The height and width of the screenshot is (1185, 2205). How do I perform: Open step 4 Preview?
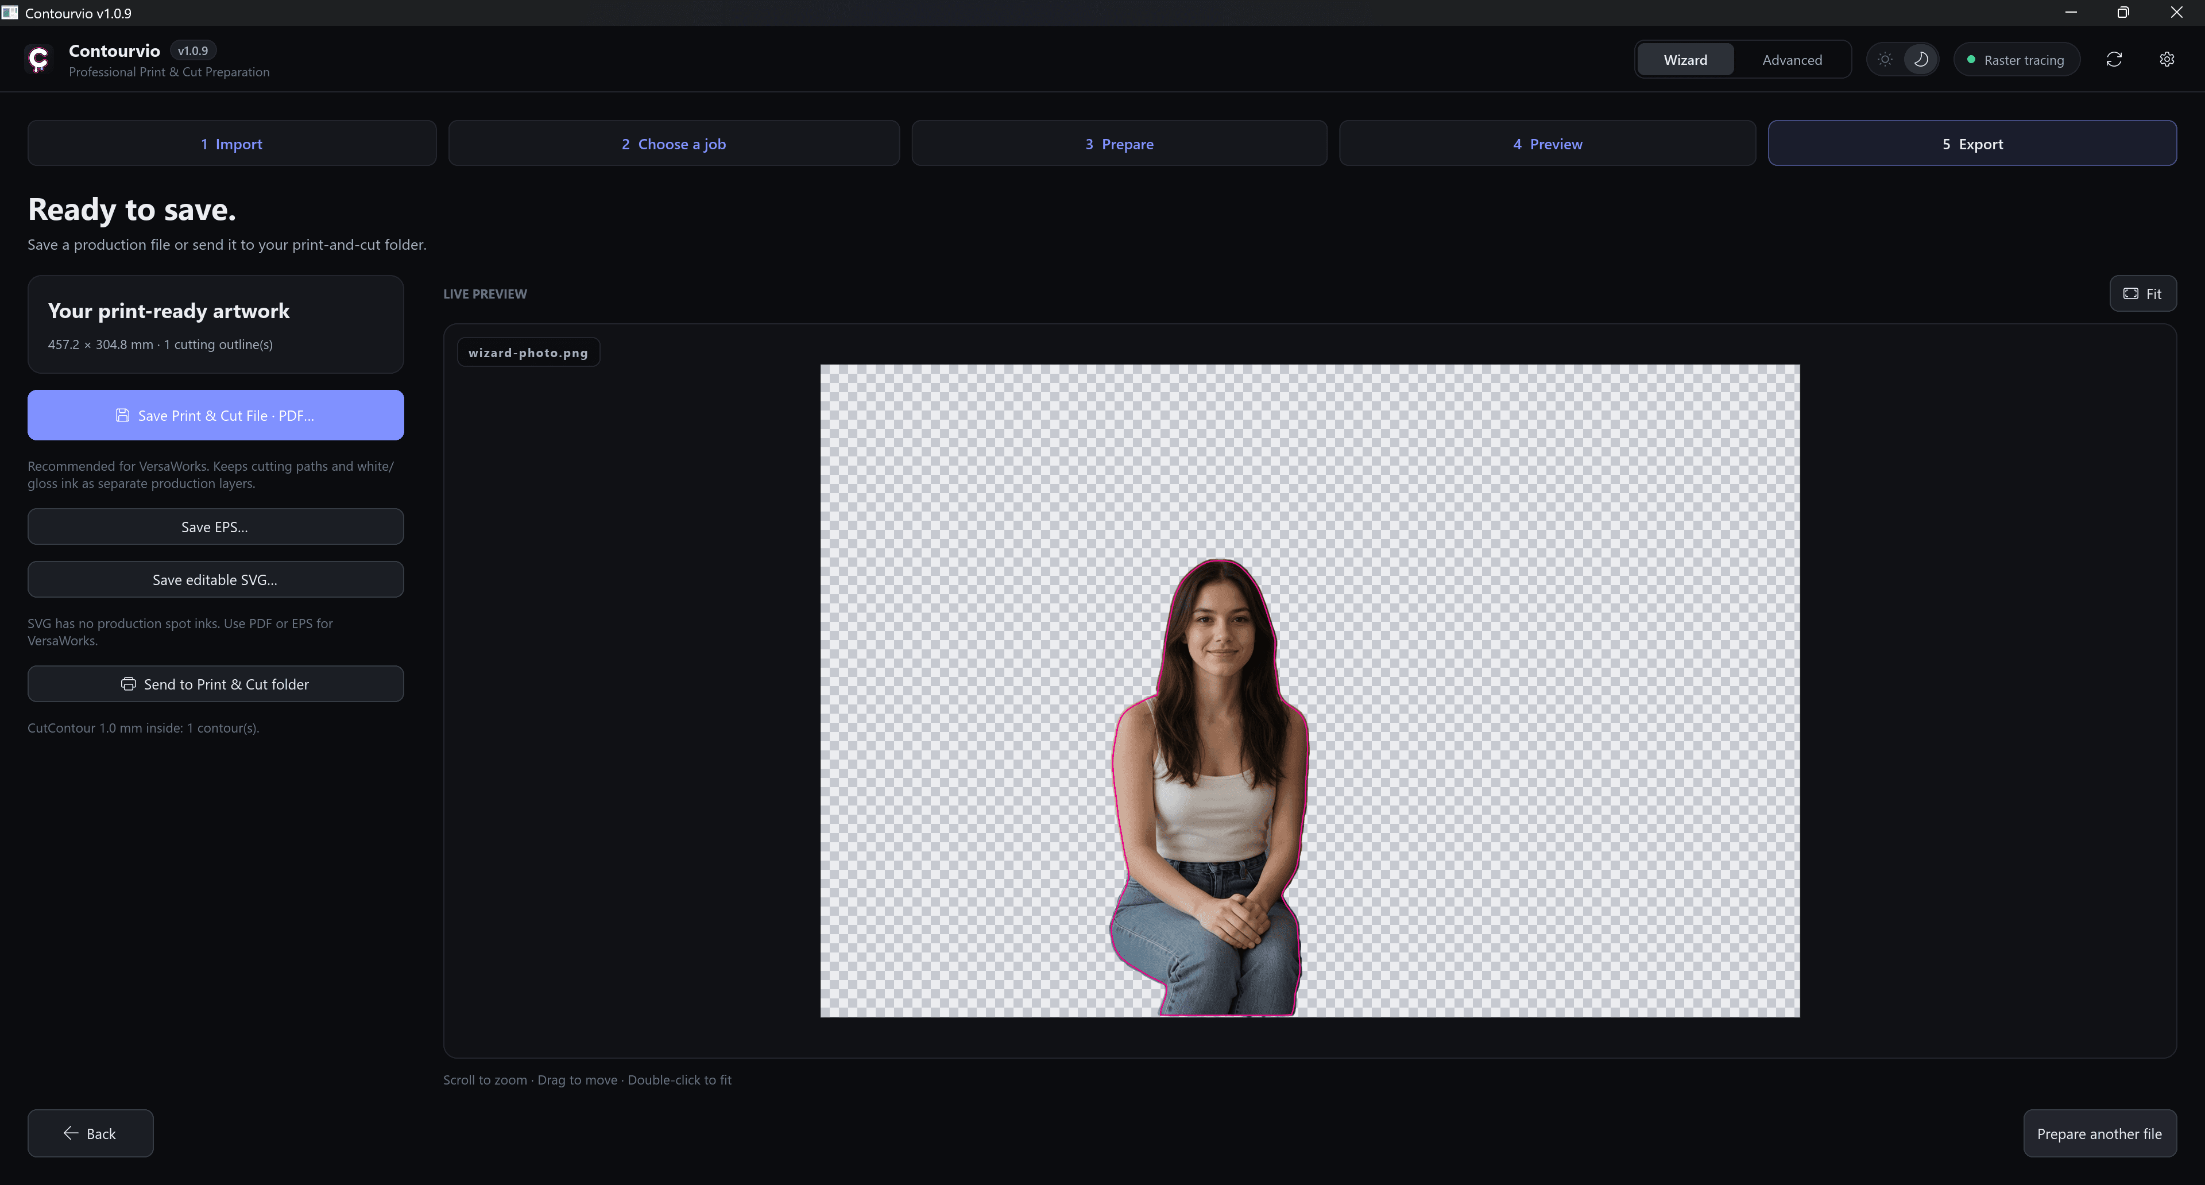point(1547,144)
